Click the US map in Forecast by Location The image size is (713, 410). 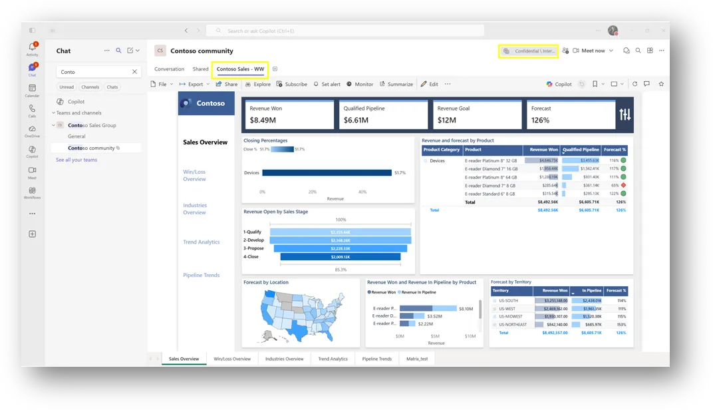[x=302, y=315]
